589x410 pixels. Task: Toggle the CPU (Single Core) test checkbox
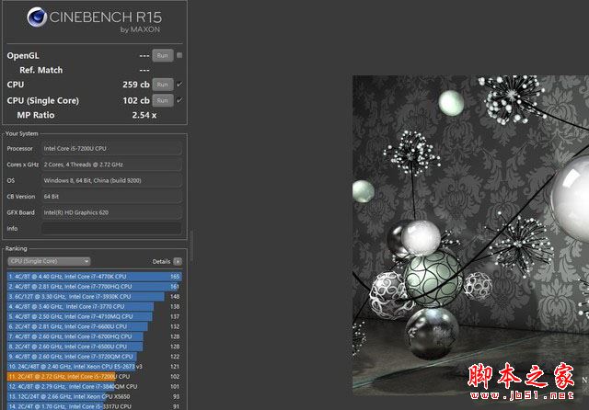click(x=179, y=100)
